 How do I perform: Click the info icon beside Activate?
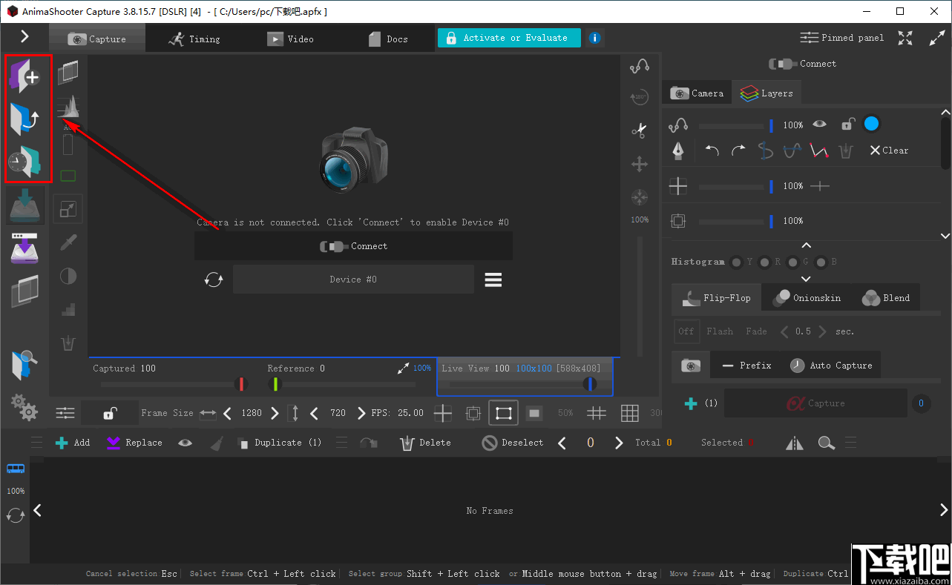point(594,39)
